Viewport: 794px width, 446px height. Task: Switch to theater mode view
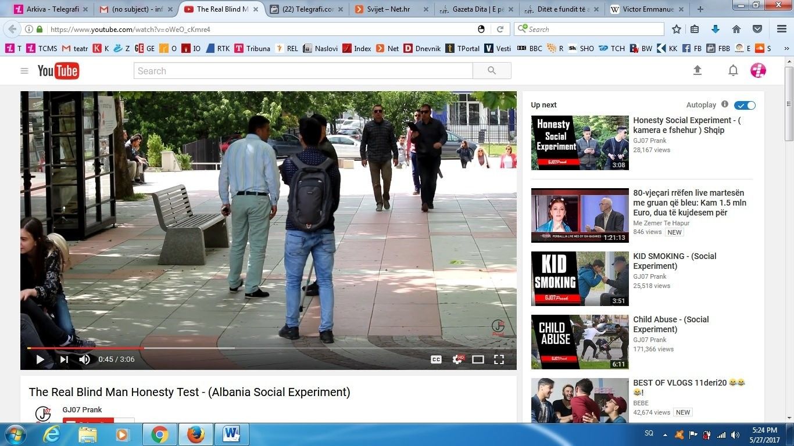click(x=478, y=359)
